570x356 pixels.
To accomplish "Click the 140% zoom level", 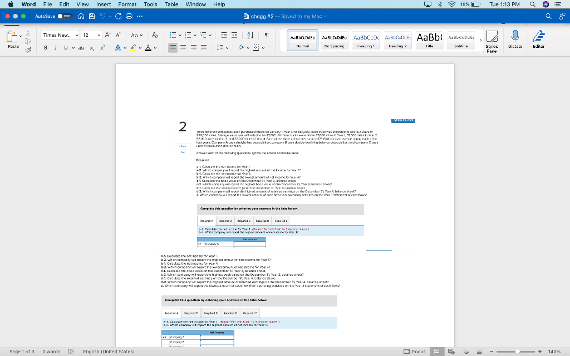I will tap(554, 352).
